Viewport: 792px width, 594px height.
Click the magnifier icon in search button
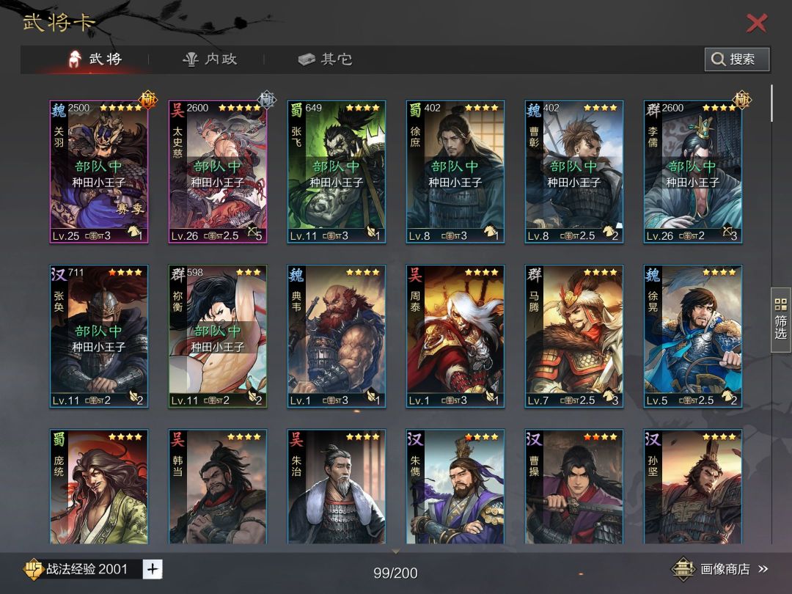coord(718,59)
